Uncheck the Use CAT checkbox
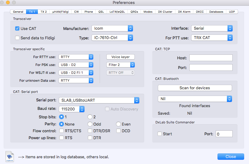The width and height of the screenshot is (249, 164). [x=17, y=28]
